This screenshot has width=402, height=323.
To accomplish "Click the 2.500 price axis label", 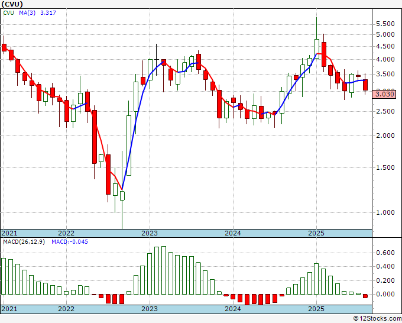I will [385, 111].
